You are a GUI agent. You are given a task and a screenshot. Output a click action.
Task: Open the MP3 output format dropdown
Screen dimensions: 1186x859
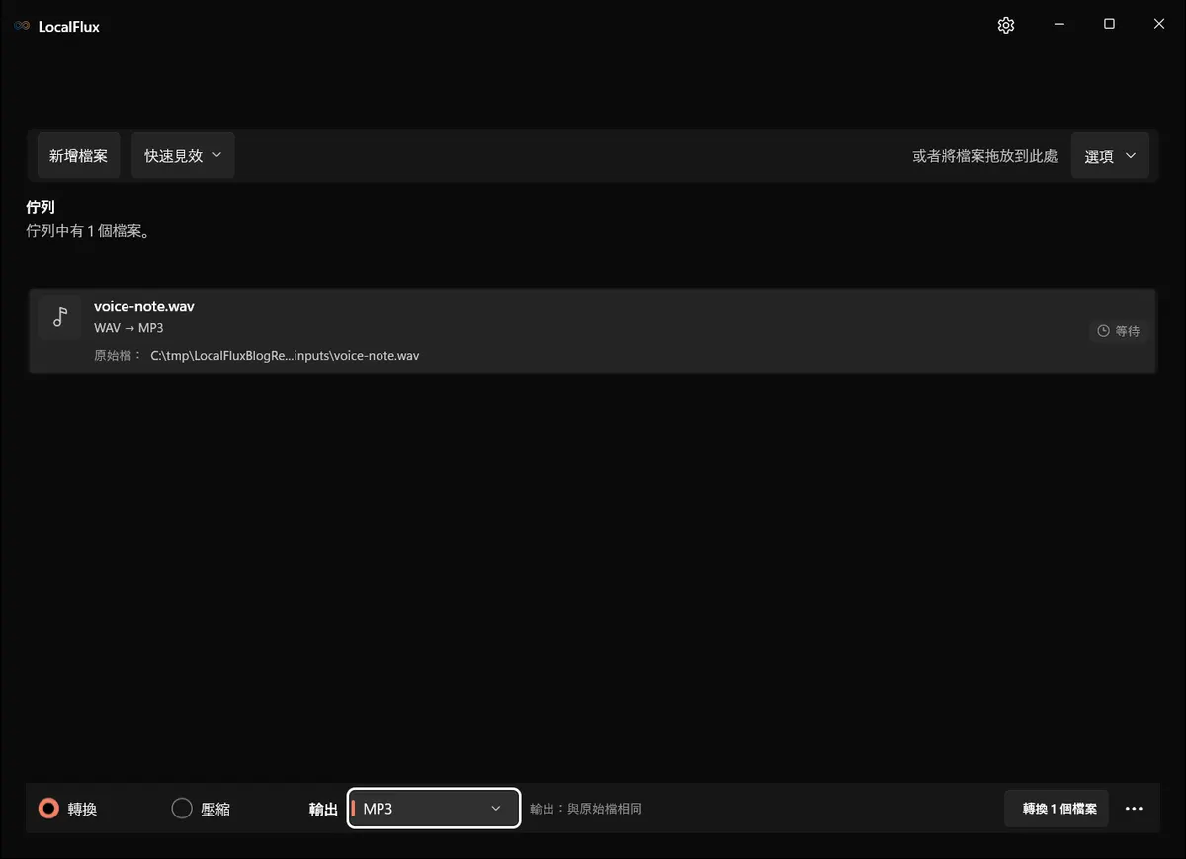point(434,809)
